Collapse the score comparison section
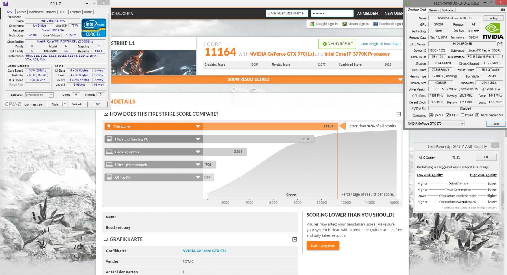Image resolution: width=507 pixels, height=275 pixels. click(399, 114)
